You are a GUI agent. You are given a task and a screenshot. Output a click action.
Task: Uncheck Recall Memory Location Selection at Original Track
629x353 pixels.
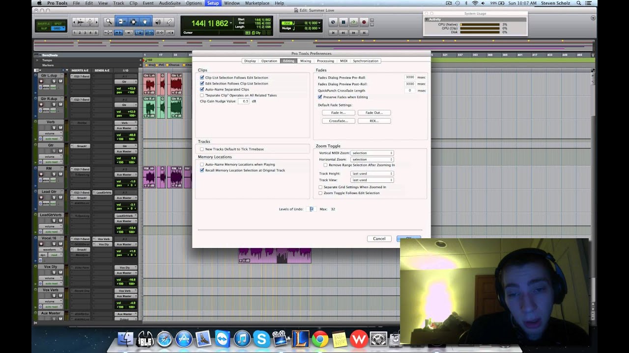(202, 170)
